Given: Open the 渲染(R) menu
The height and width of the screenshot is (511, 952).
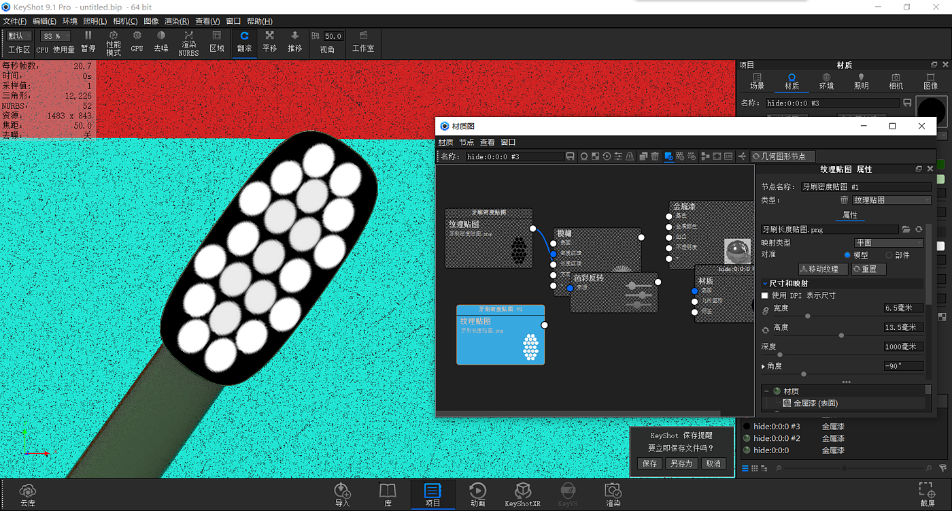Looking at the screenshot, I should pos(178,21).
